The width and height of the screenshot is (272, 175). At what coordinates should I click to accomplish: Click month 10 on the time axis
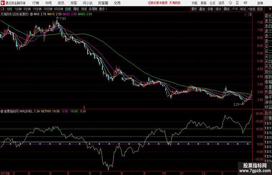(x=164, y=173)
